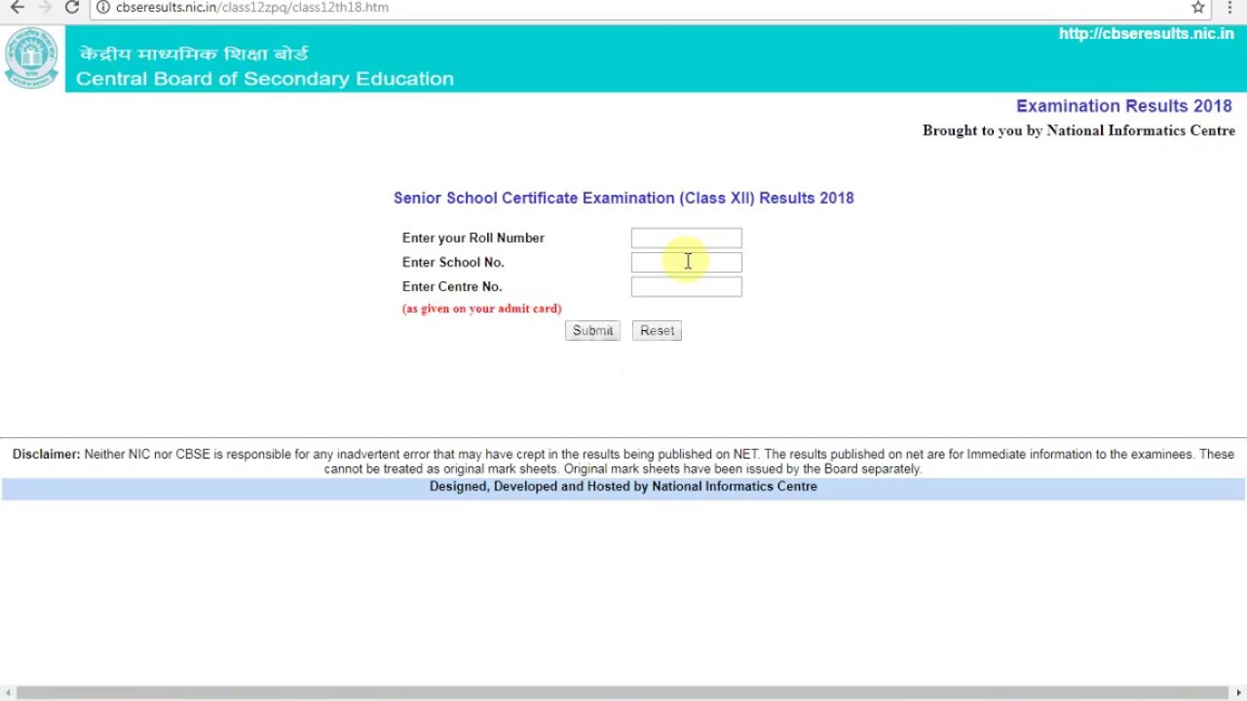Click 'Enter your Roll Number' label
The height and width of the screenshot is (701, 1247).
point(473,238)
